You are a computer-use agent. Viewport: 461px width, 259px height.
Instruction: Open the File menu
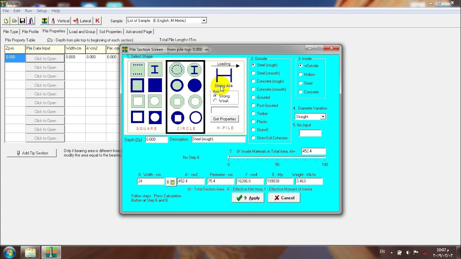(6, 11)
